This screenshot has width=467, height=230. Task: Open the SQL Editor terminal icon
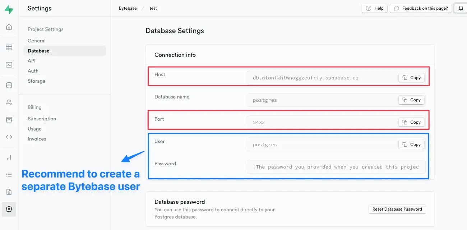(9, 65)
